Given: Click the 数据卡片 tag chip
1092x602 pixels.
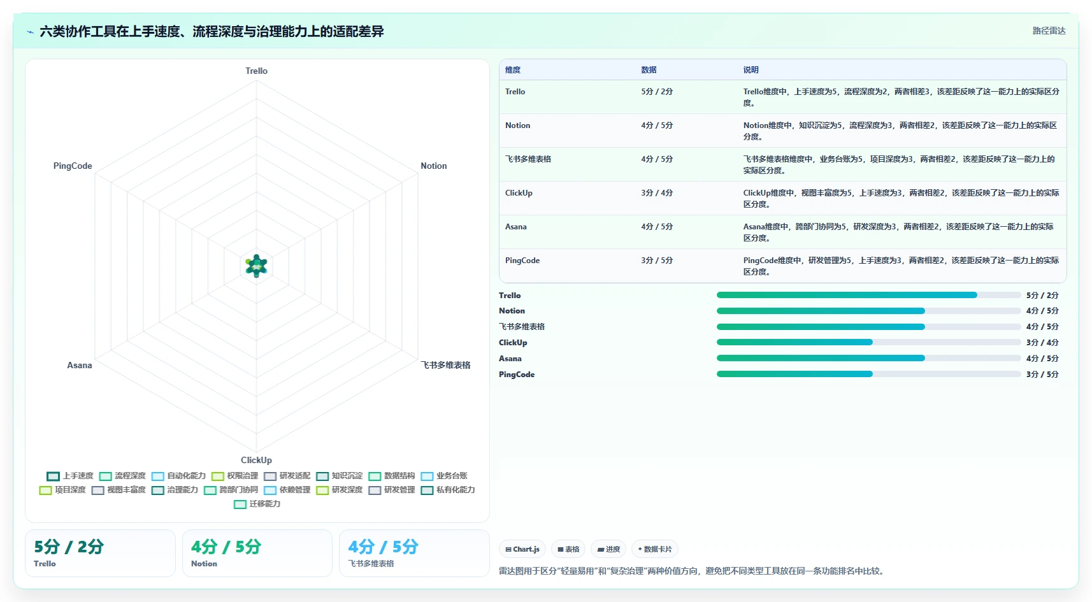Looking at the screenshot, I should point(655,549).
